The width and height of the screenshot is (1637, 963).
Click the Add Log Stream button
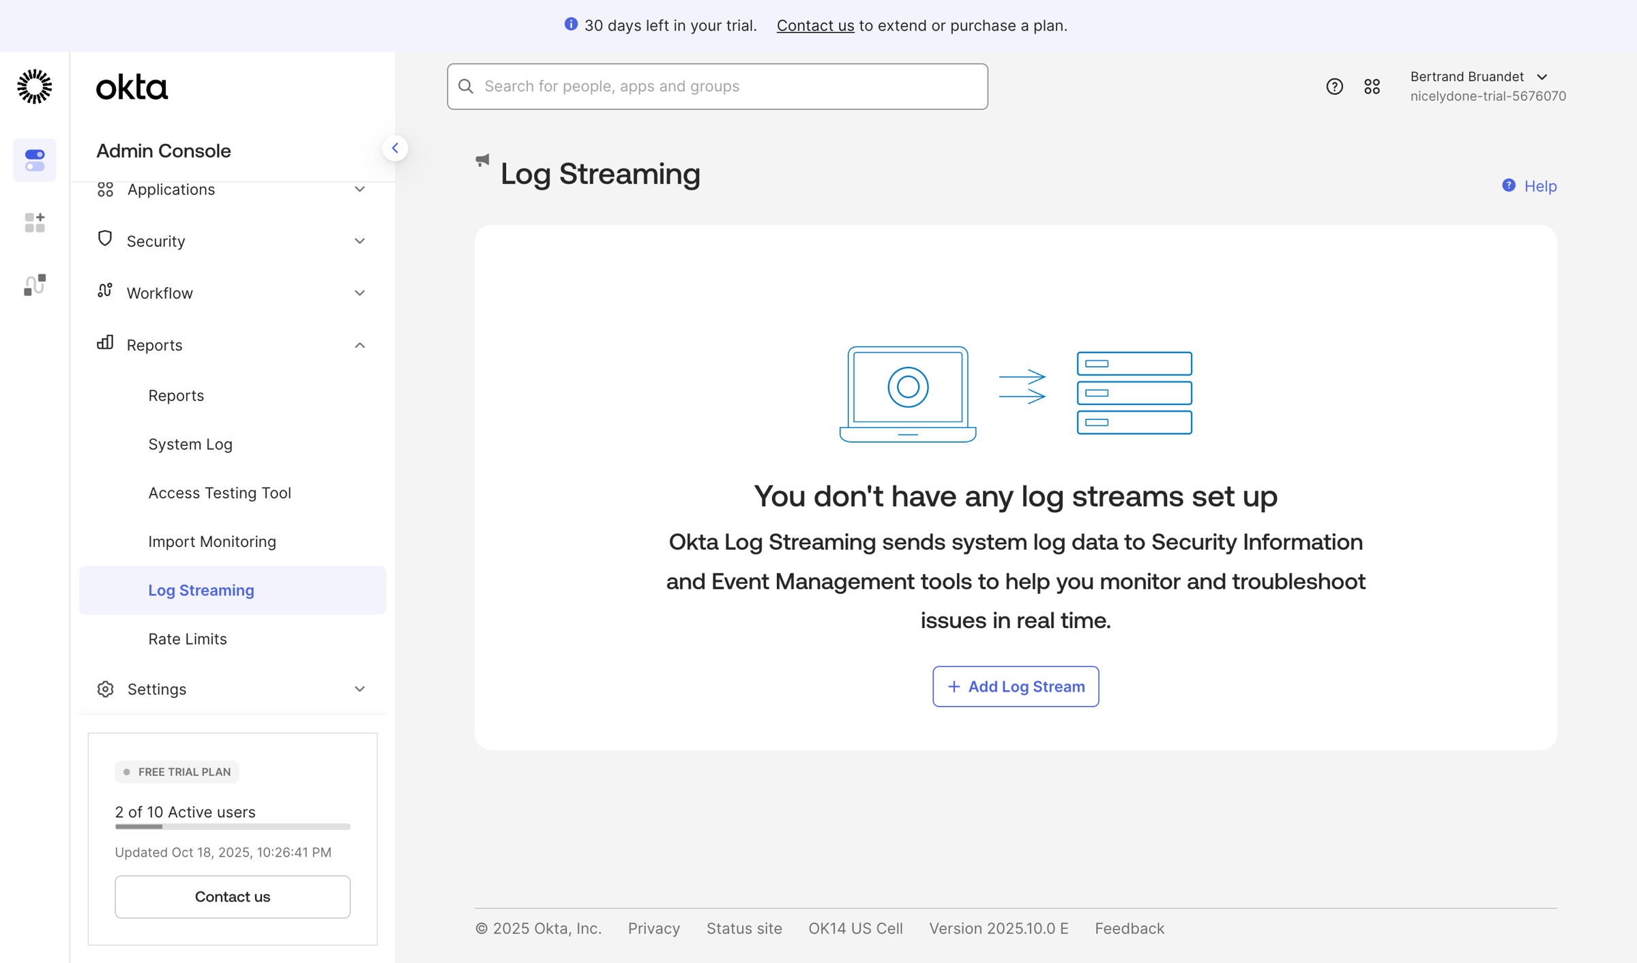pyautogui.click(x=1016, y=686)
